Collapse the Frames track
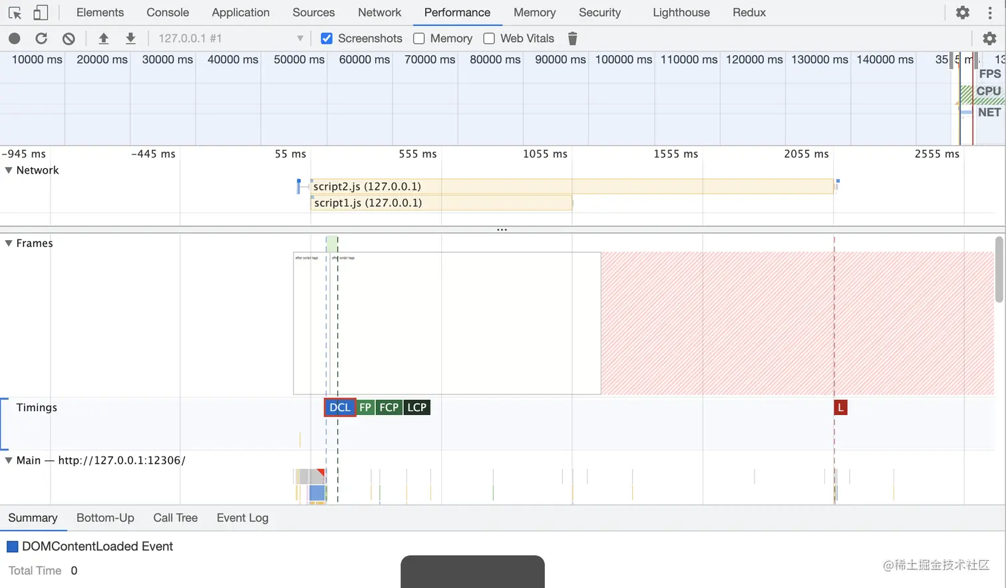The width and height of the screenshot is (1006, 588). [9, 243]
